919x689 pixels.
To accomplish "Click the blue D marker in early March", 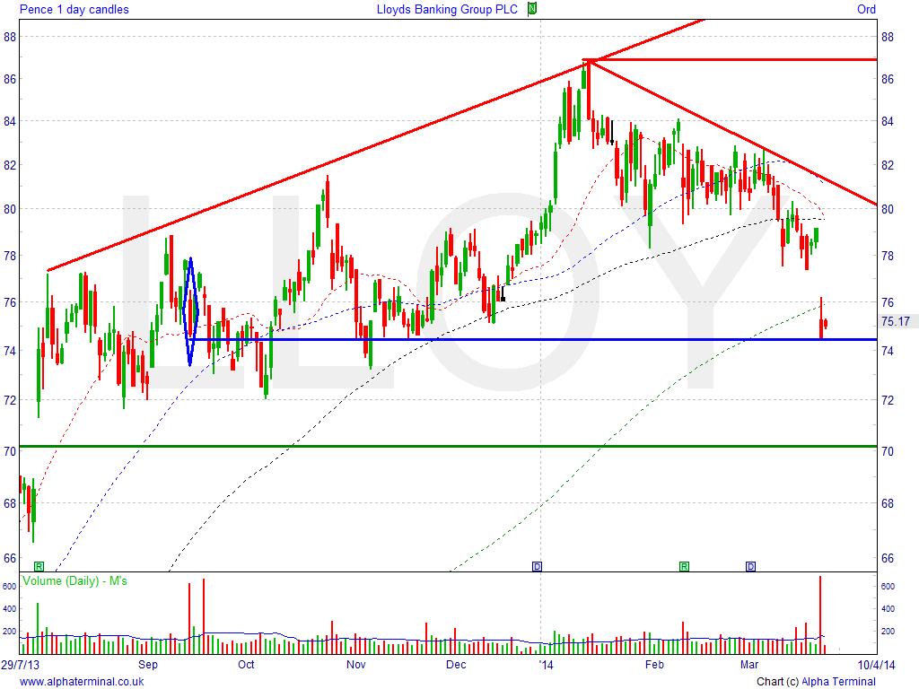I will (751, 566).
